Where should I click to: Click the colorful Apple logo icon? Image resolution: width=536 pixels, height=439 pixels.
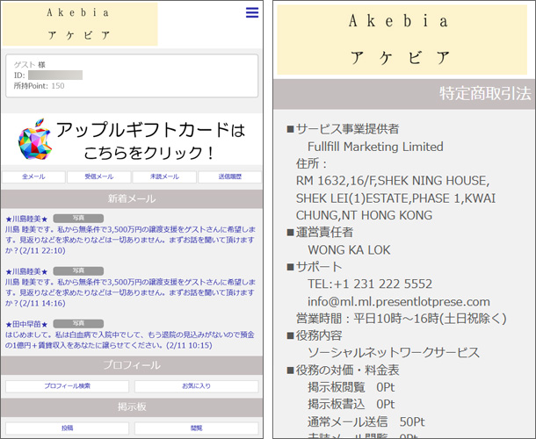(34, 140)
